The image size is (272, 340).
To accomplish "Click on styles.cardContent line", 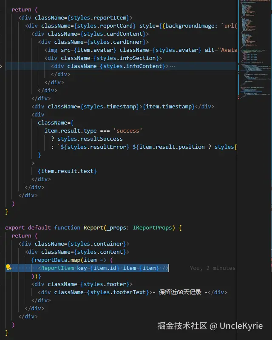I will (x=113, y=34).
